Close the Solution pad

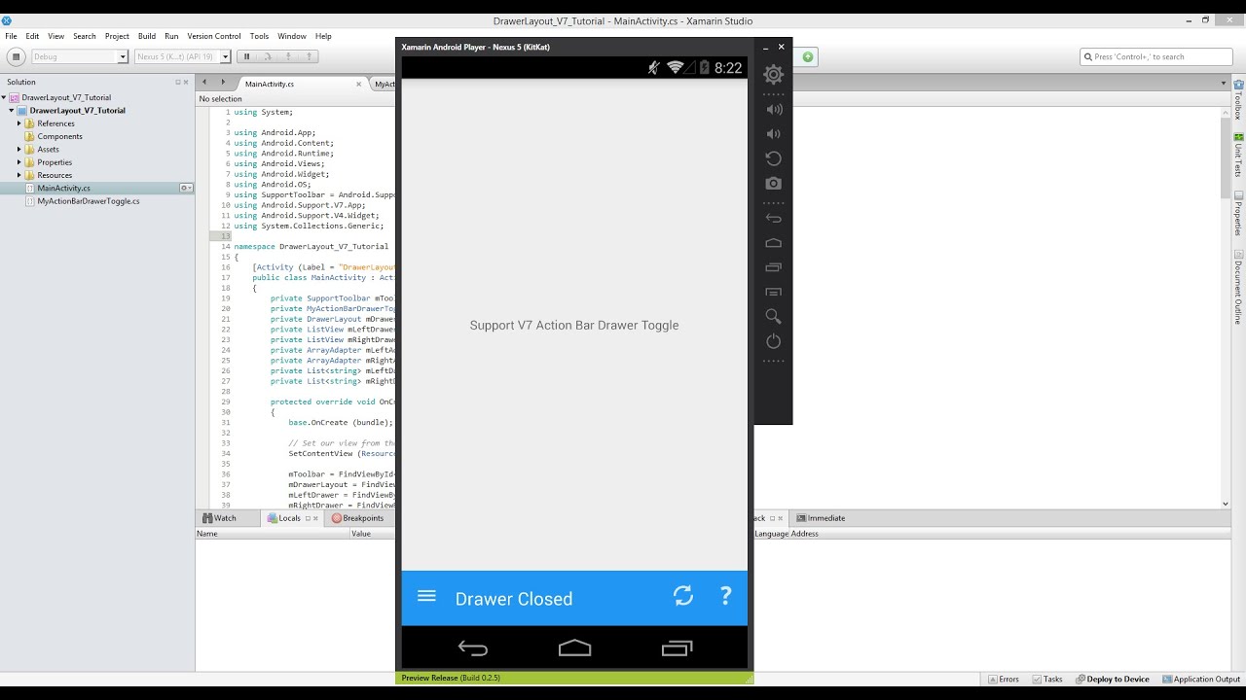tap(188, 83)
